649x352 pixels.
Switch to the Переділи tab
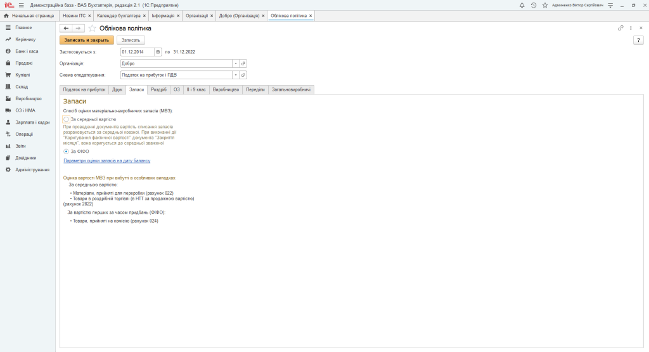(255, 89)
